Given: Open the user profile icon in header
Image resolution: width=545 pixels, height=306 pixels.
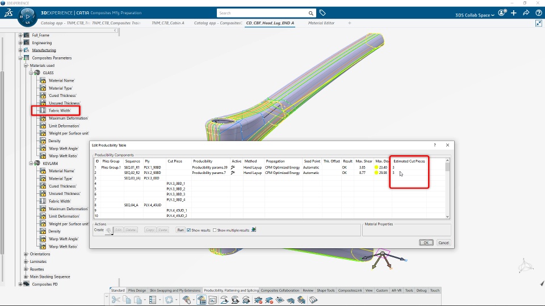Looking at the screenshot, I should tap(501, 13).
